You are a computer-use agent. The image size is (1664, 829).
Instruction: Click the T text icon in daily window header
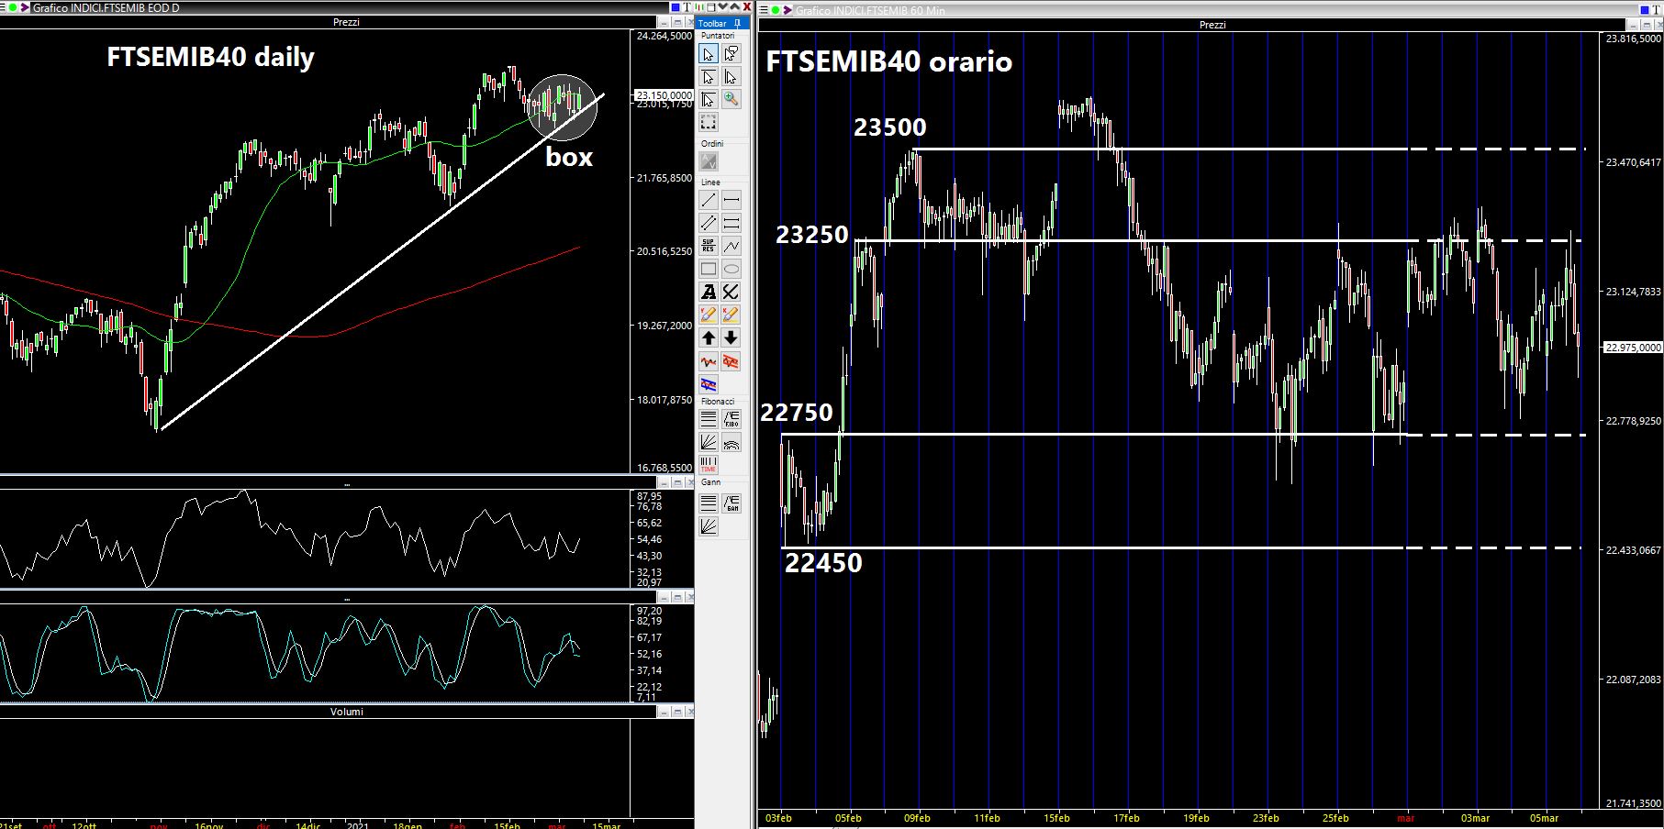tap(688, 7)
